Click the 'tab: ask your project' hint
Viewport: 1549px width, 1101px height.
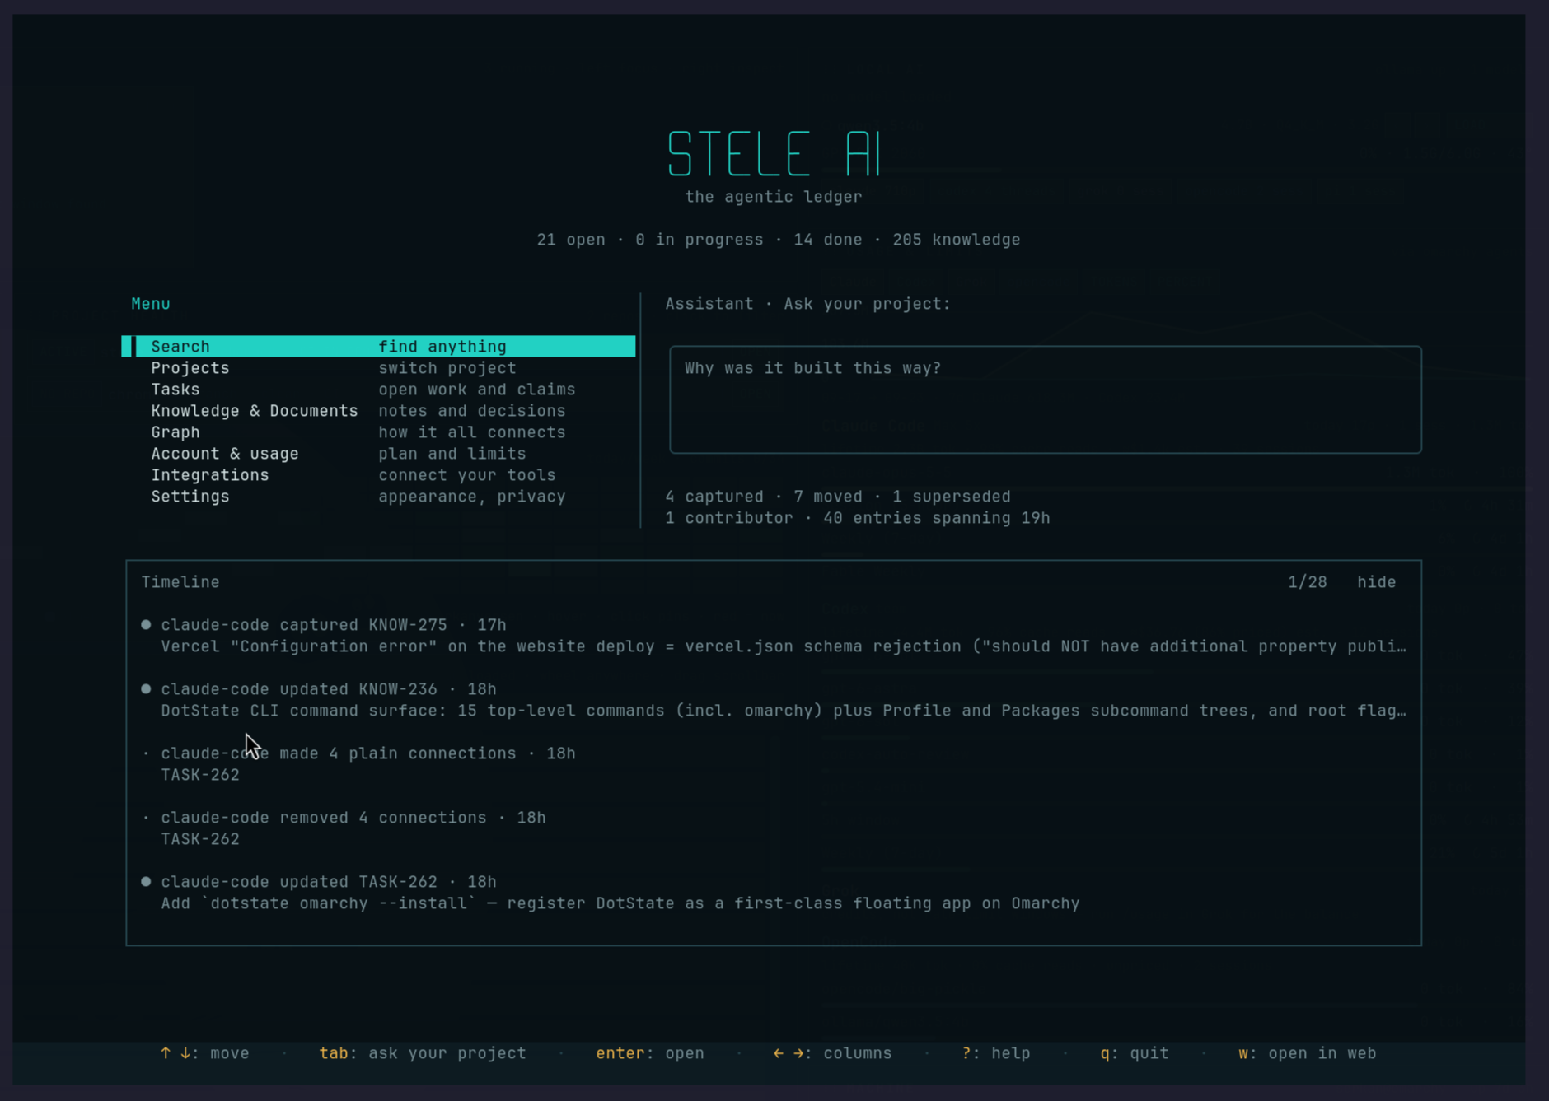click(423, 1053)
